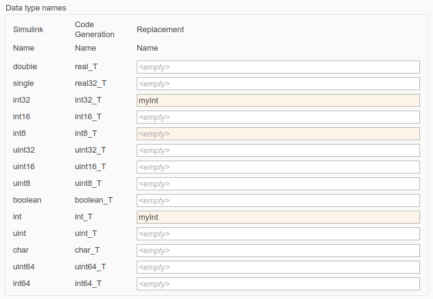Focus the boolean replacement name field
Screen dimensions: 433x299
pos(278,200)
